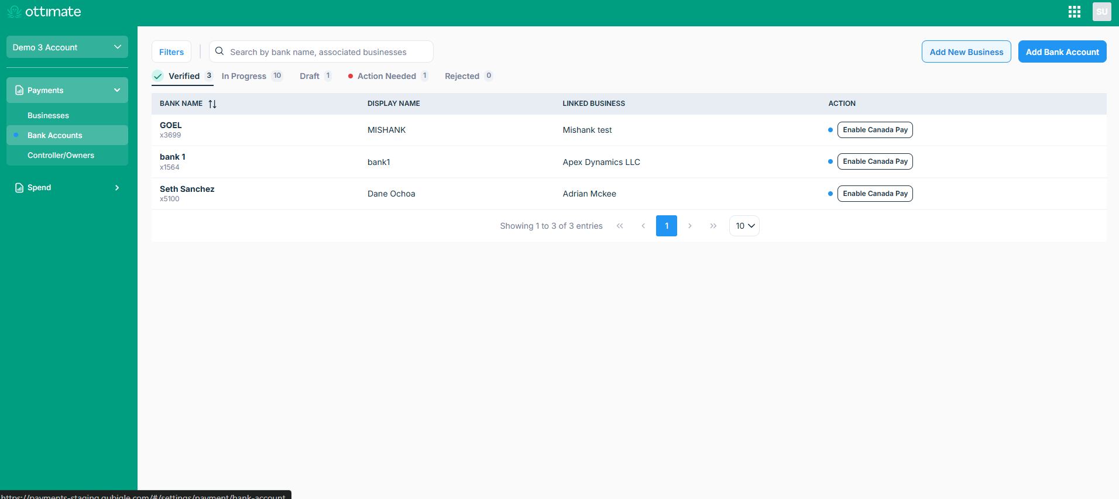Click the MISHANK display name cell
1119x499 pixels.
[386, 130]
